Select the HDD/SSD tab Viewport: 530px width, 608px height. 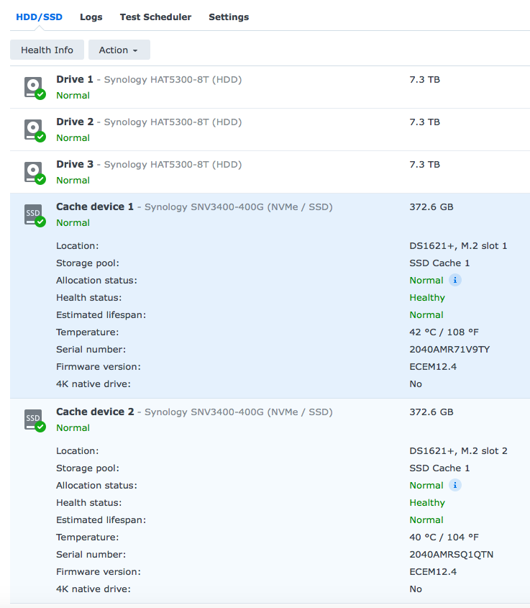pos(39,17)
